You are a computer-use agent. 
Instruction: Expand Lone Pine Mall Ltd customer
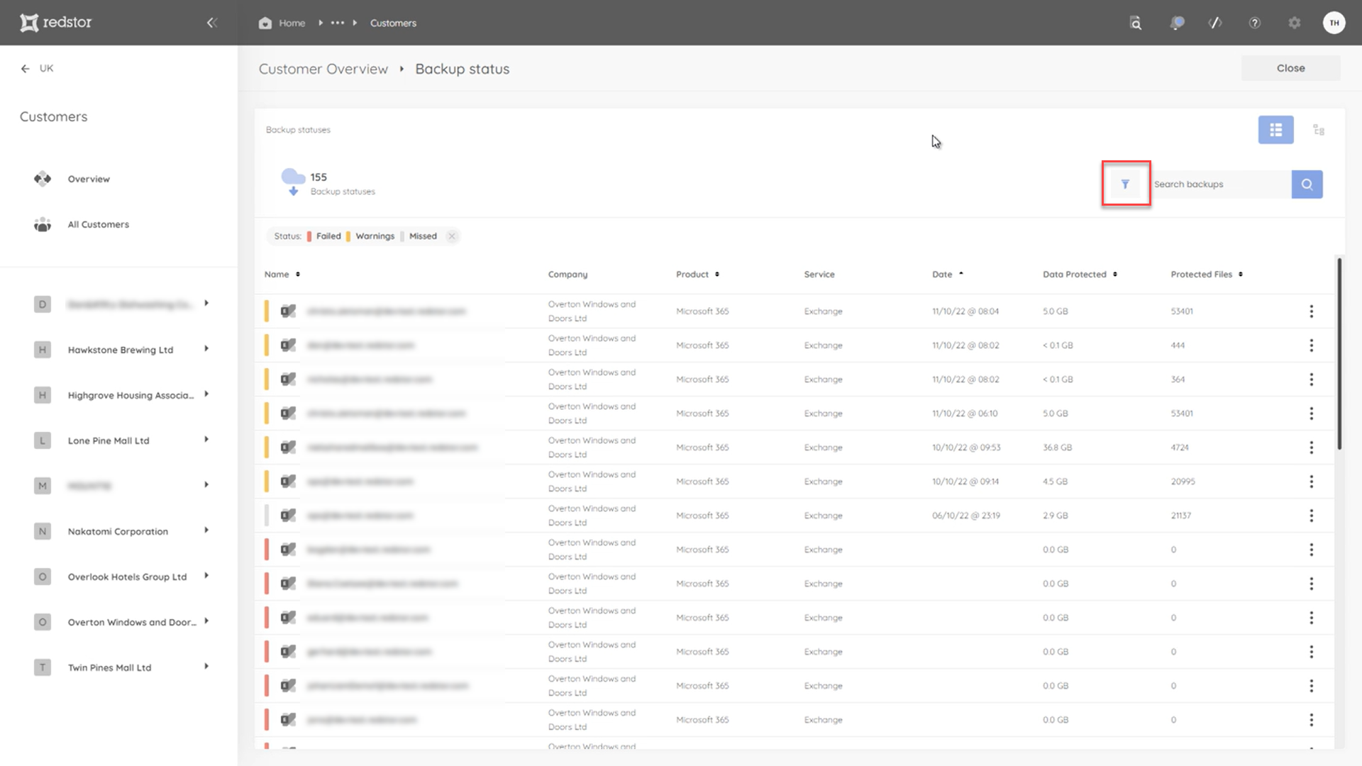[206, 440]
